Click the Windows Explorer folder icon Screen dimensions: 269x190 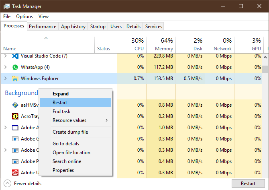coord(15,78)
